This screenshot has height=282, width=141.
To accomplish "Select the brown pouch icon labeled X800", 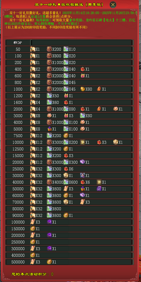I will click(49, 56).
